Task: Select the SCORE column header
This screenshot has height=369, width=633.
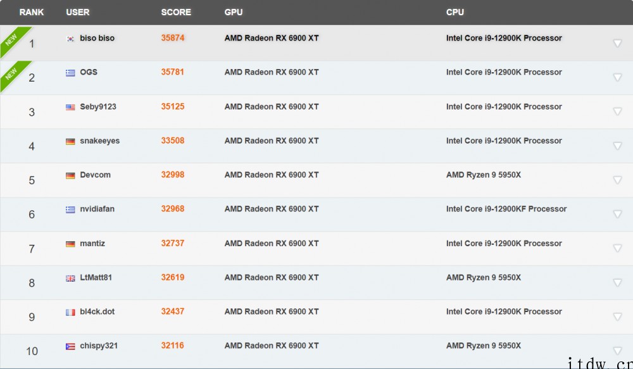Action: [176, 12]
